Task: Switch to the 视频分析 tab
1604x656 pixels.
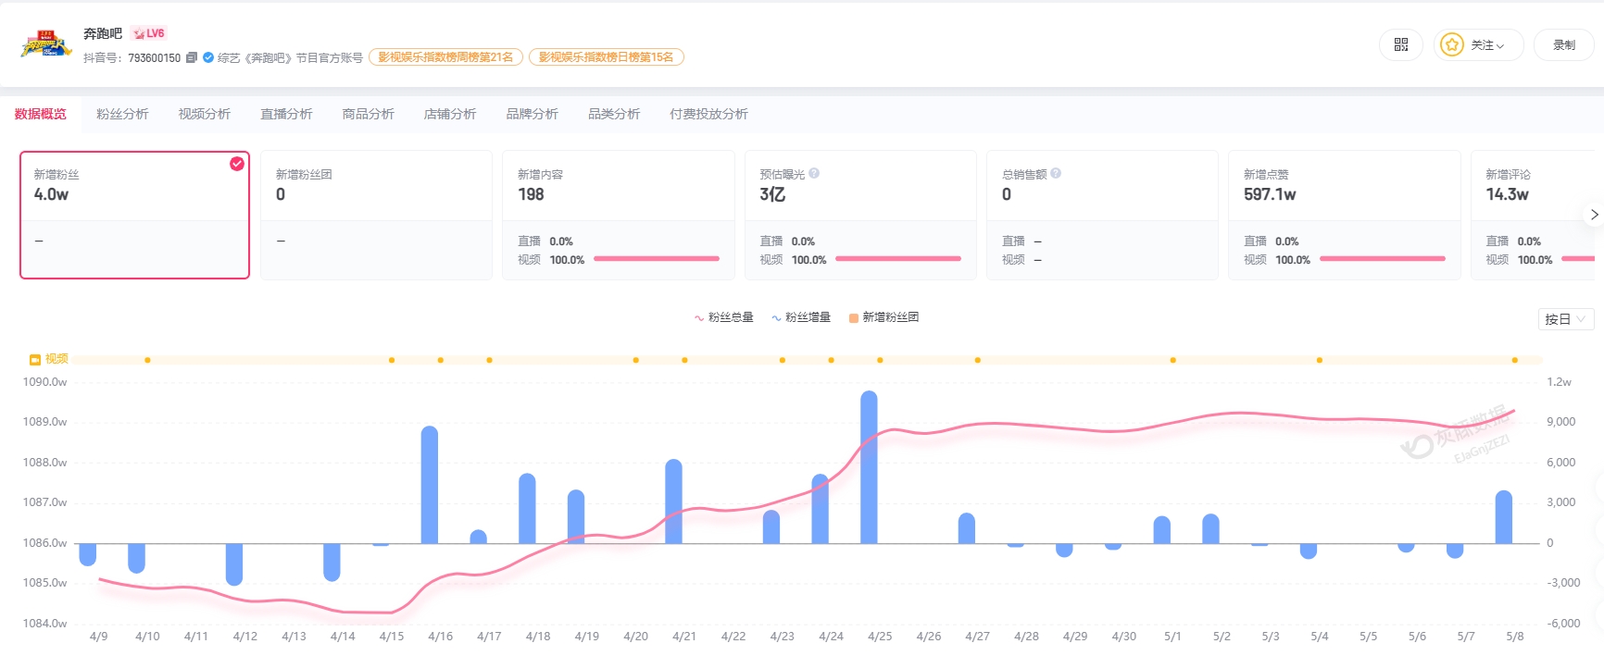Action: tap(205, 114)
